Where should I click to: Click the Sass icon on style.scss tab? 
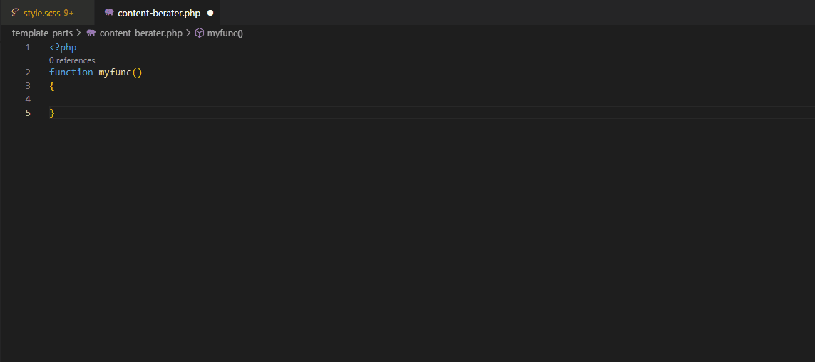pos(15,12)
